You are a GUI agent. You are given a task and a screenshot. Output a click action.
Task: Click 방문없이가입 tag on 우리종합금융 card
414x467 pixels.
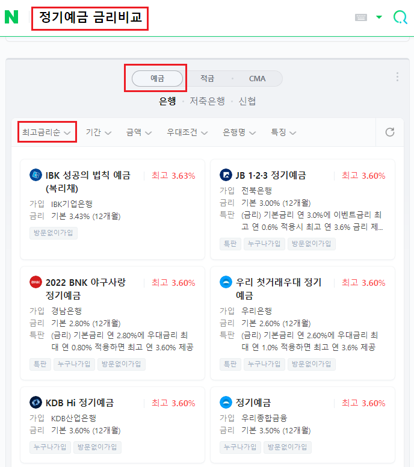(288, 447)
